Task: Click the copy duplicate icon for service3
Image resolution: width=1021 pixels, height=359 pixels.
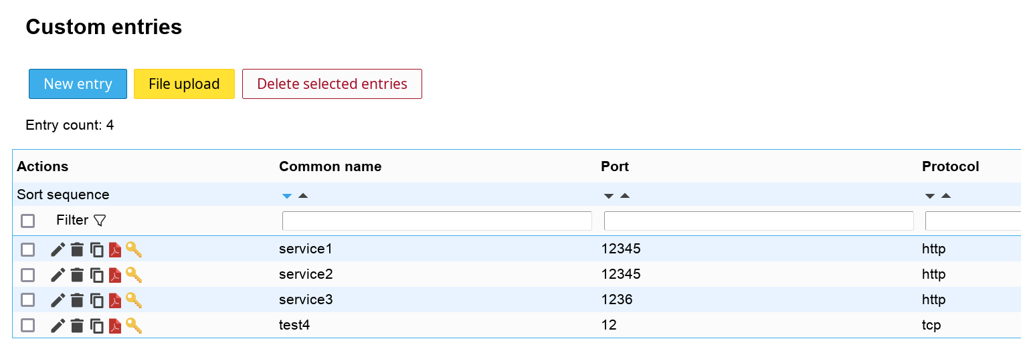Action: [97, 301]
